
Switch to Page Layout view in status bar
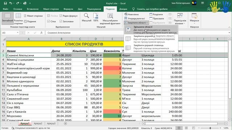tap(186, 128)
